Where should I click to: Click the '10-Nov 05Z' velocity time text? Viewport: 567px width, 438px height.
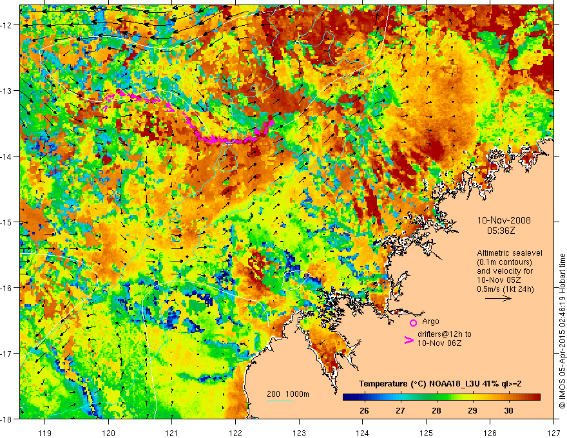[499, 280]
